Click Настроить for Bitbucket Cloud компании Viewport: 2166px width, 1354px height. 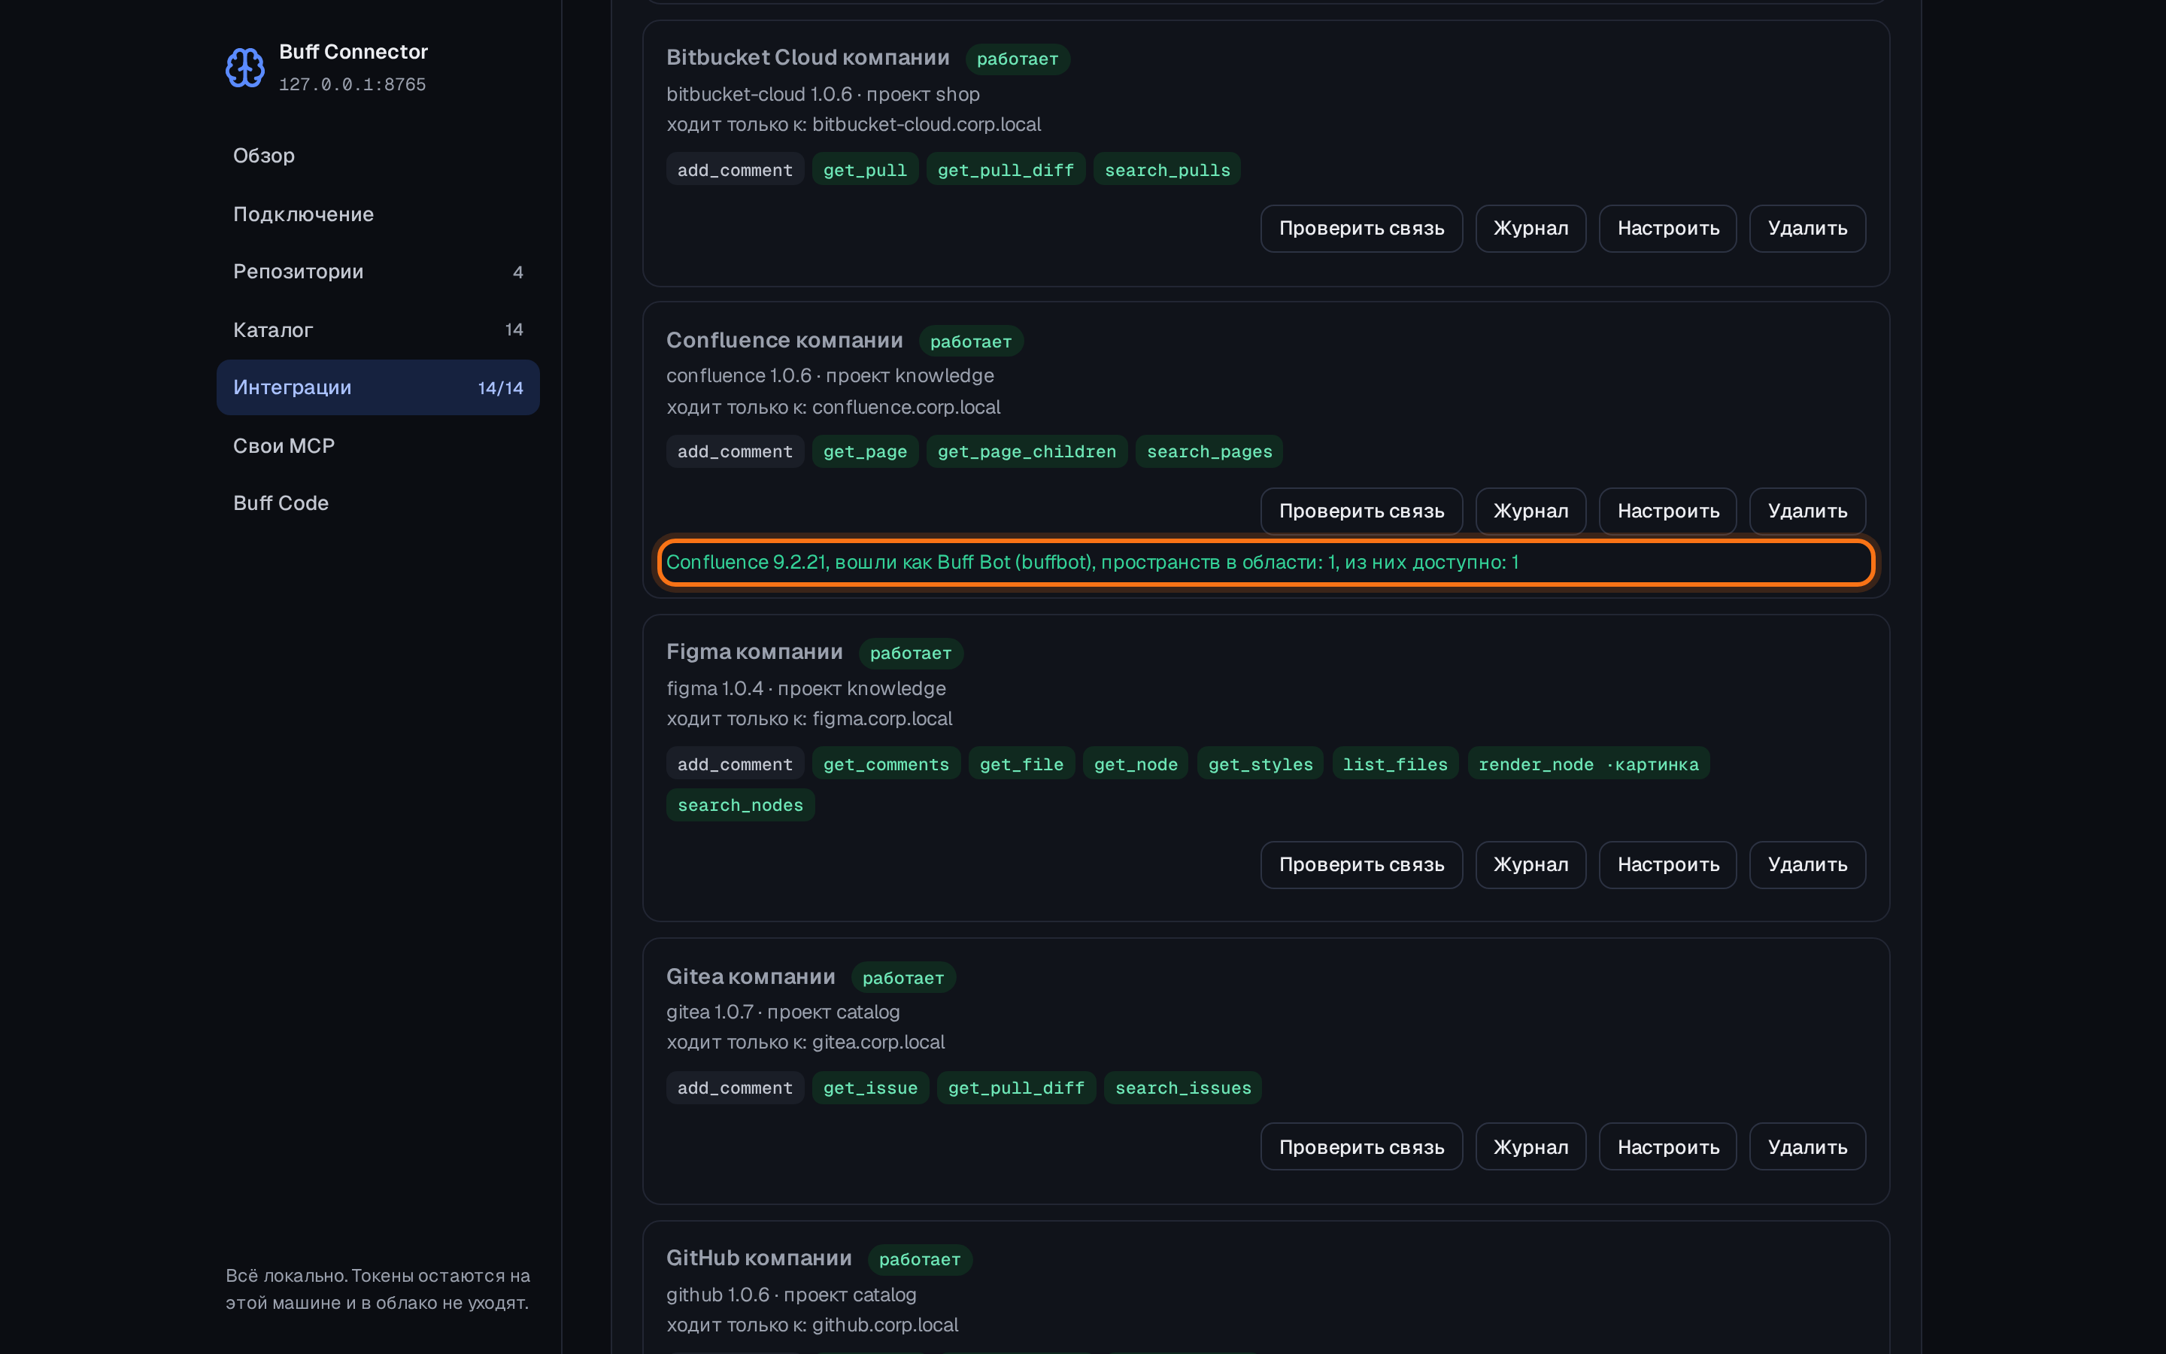[1667, 229]
